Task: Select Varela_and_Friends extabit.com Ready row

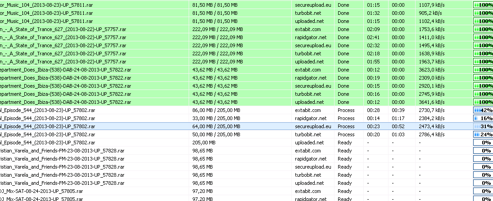Action: point(247,151)
